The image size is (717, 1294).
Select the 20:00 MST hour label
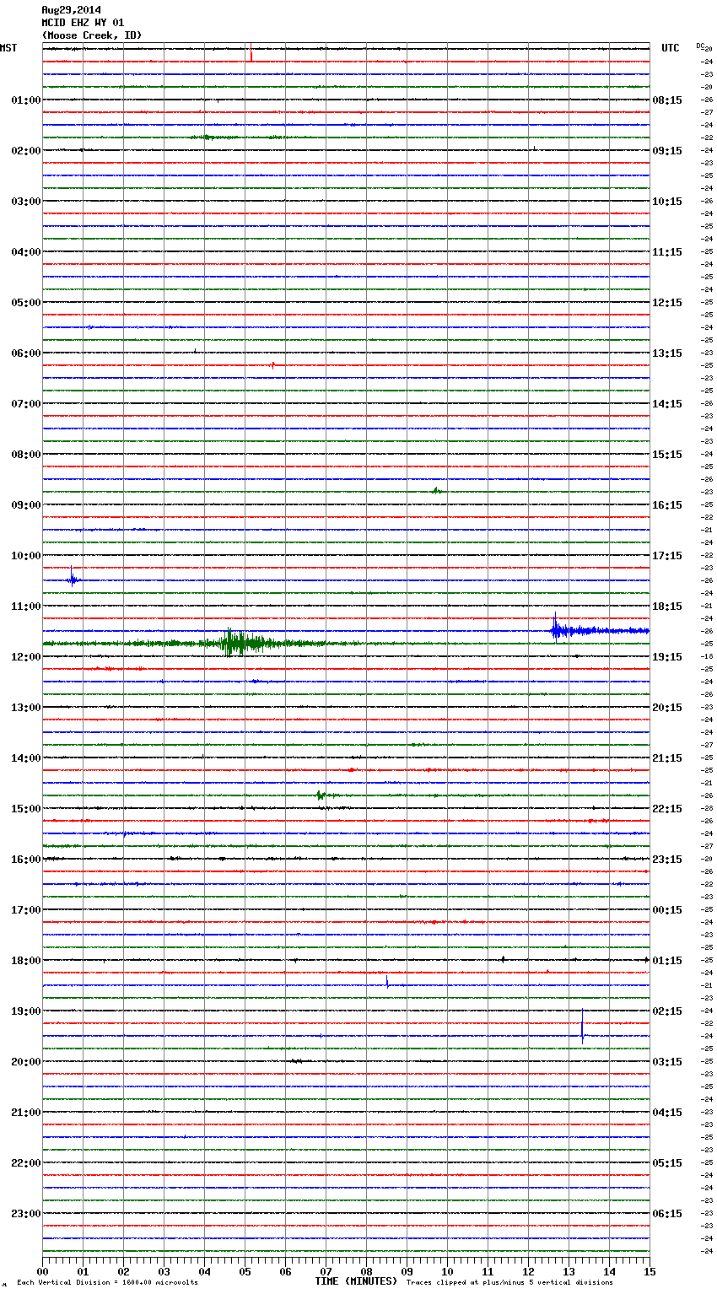tap(26, 1062)
